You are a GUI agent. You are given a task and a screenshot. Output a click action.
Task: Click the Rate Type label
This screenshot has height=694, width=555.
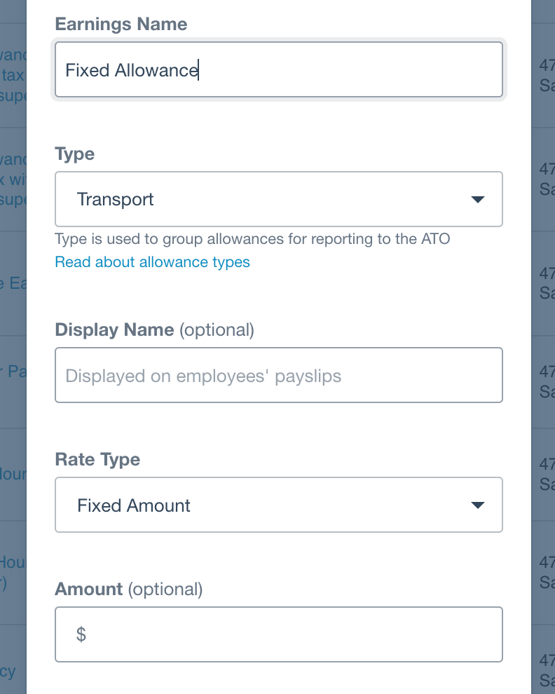click(97, 460)
